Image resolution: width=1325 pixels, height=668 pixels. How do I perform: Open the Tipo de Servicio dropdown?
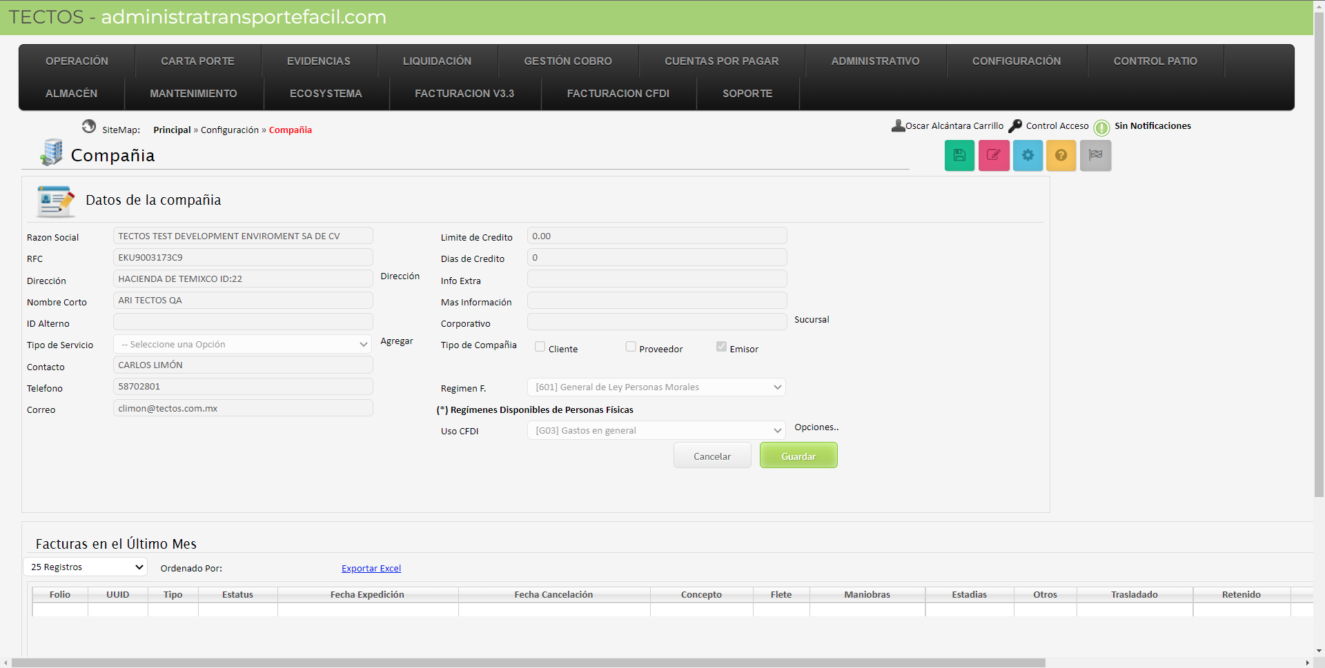(x=243, y=345)
